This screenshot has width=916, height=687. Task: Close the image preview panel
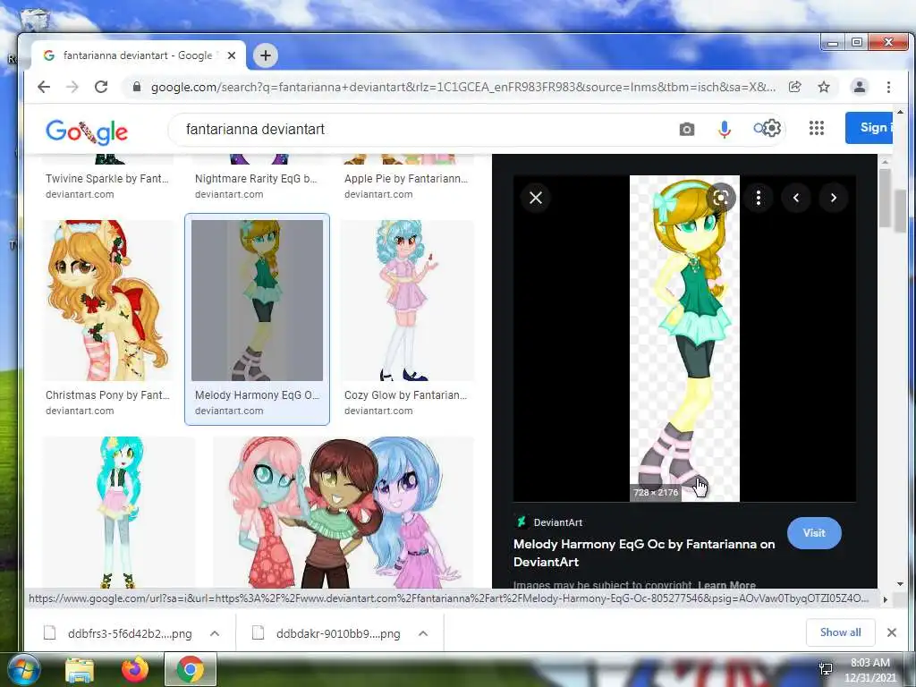pos(536,198)
